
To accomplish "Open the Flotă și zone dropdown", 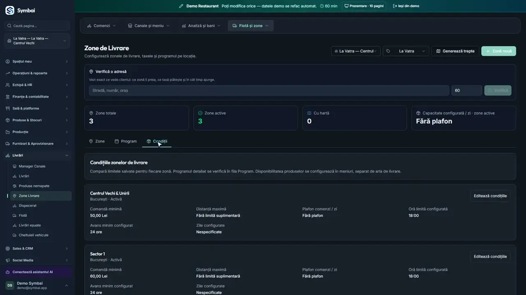I will (251, 26).
